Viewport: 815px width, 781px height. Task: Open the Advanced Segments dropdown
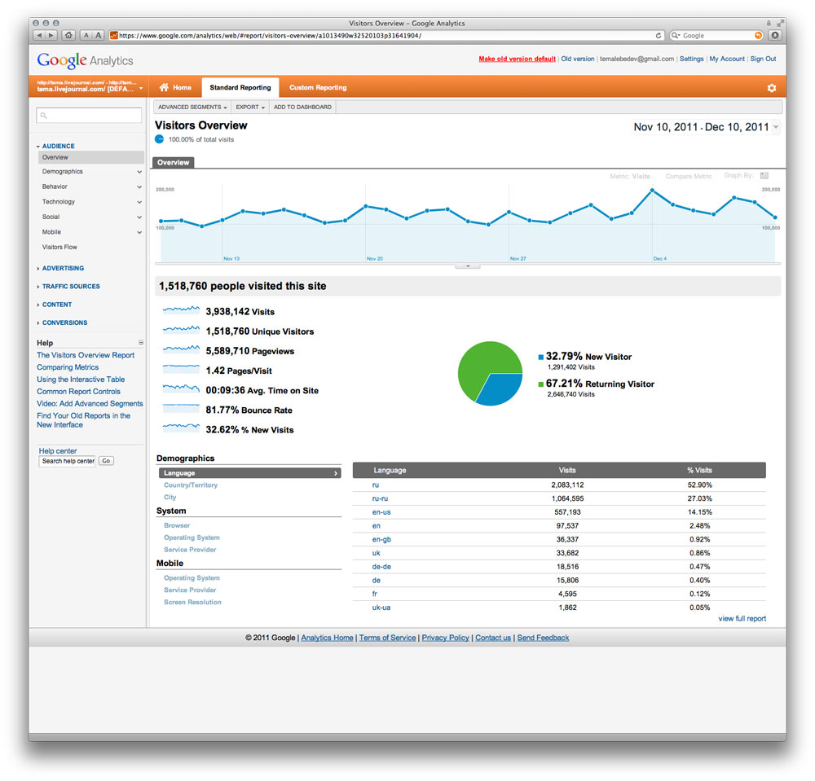pos(192,107)
